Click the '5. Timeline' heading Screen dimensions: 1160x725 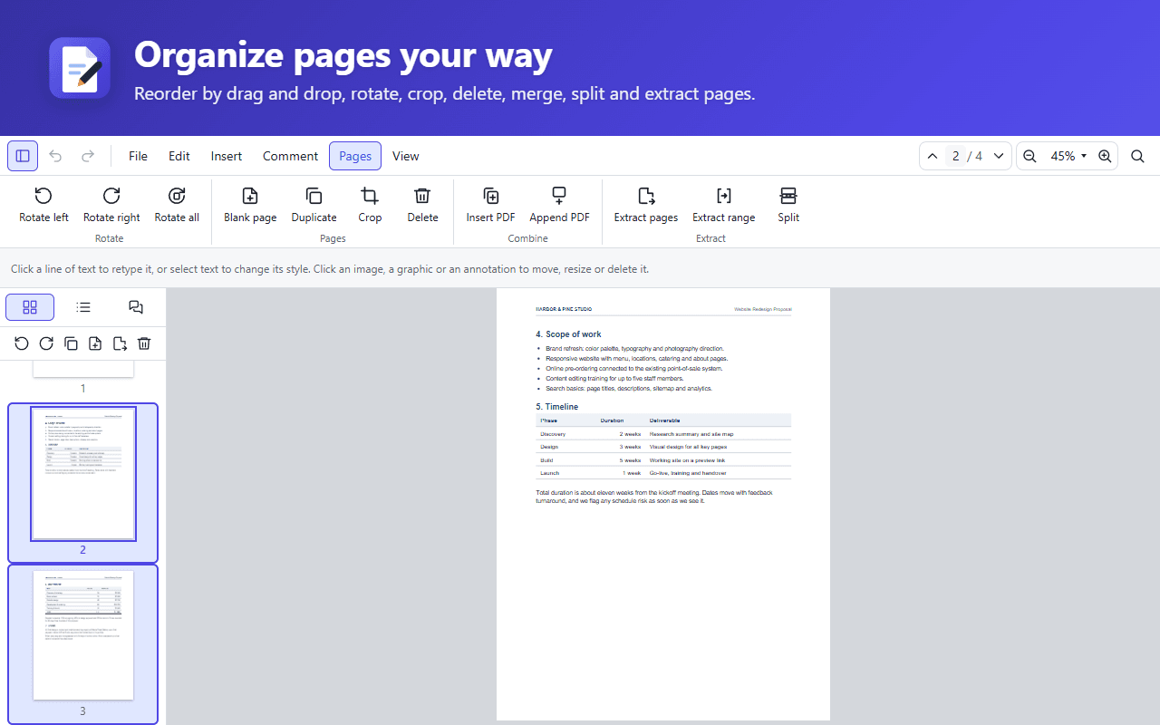[x=556, y=407]
